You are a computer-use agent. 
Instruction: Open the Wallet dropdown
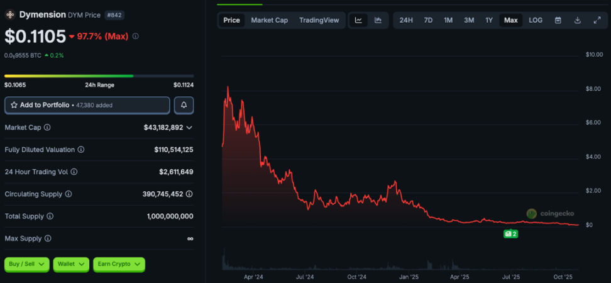(71, 265)
